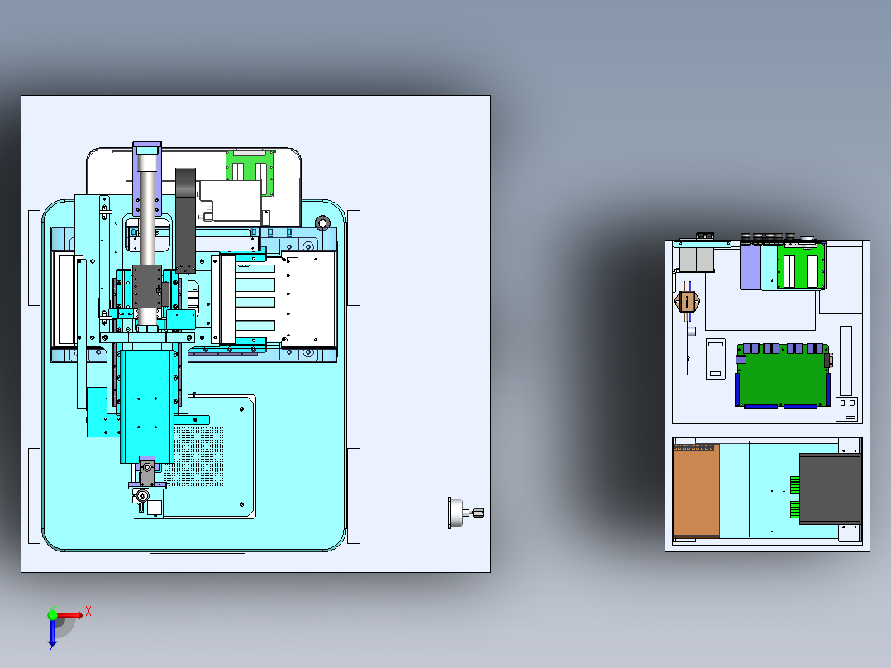Image resolution: width=891 pixels, height=668 pixels.
Task: Select the brown transformer component in right assembly
Action: (x=686, y=301)
